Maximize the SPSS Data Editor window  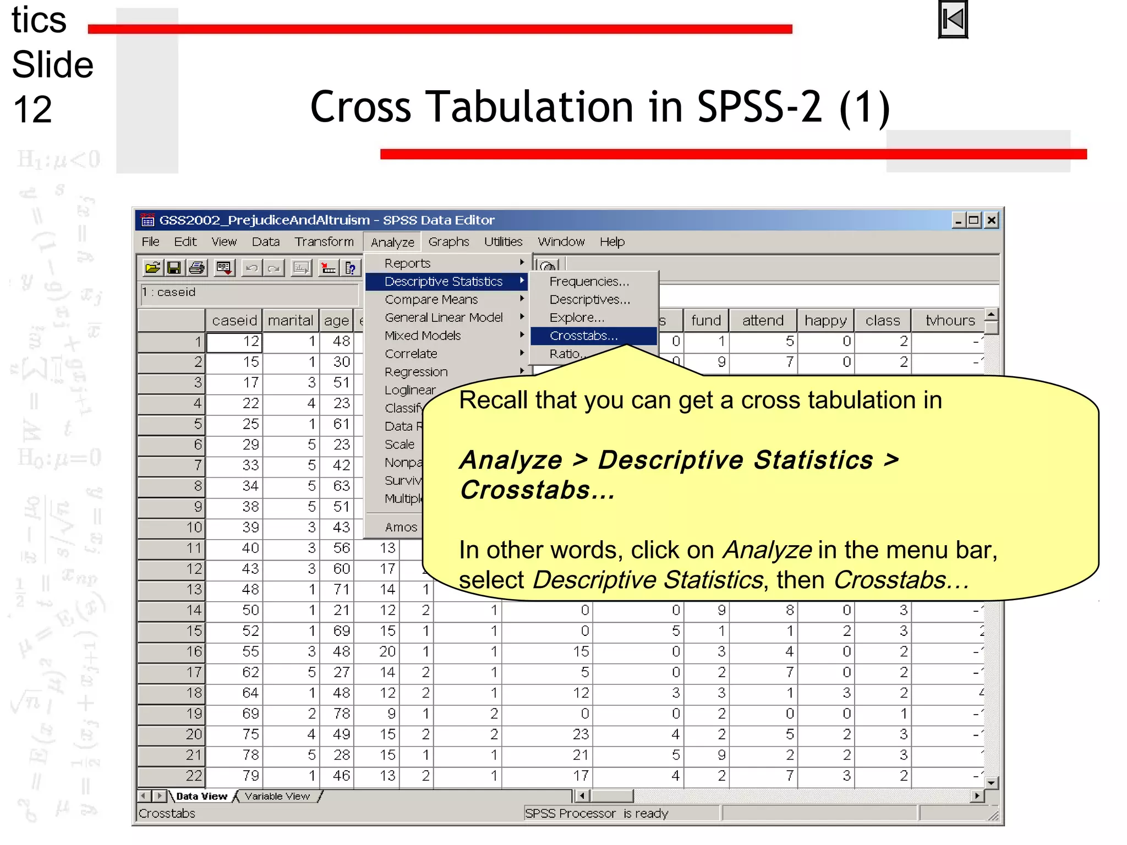[x=974, y=221]
